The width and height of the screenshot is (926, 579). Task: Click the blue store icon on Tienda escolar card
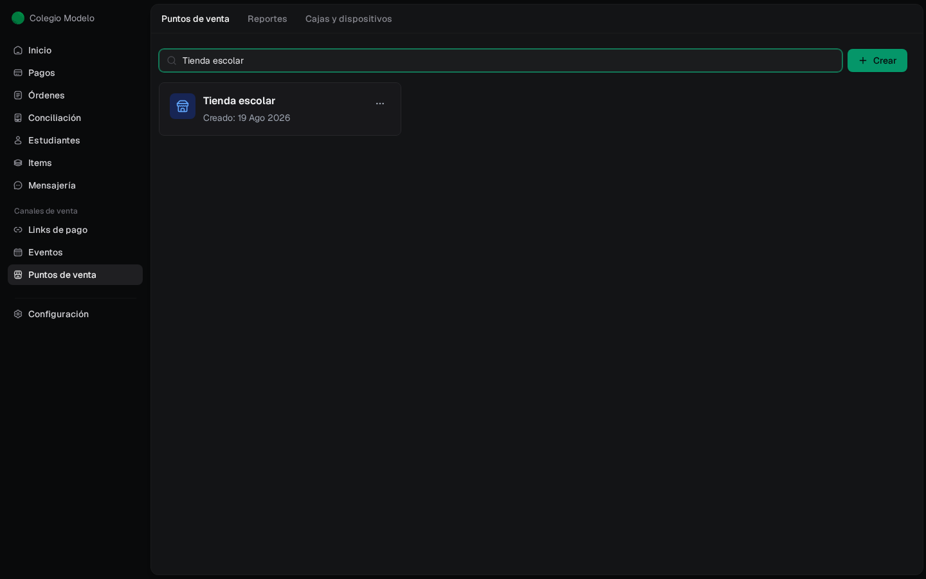(x=183, y=106)
